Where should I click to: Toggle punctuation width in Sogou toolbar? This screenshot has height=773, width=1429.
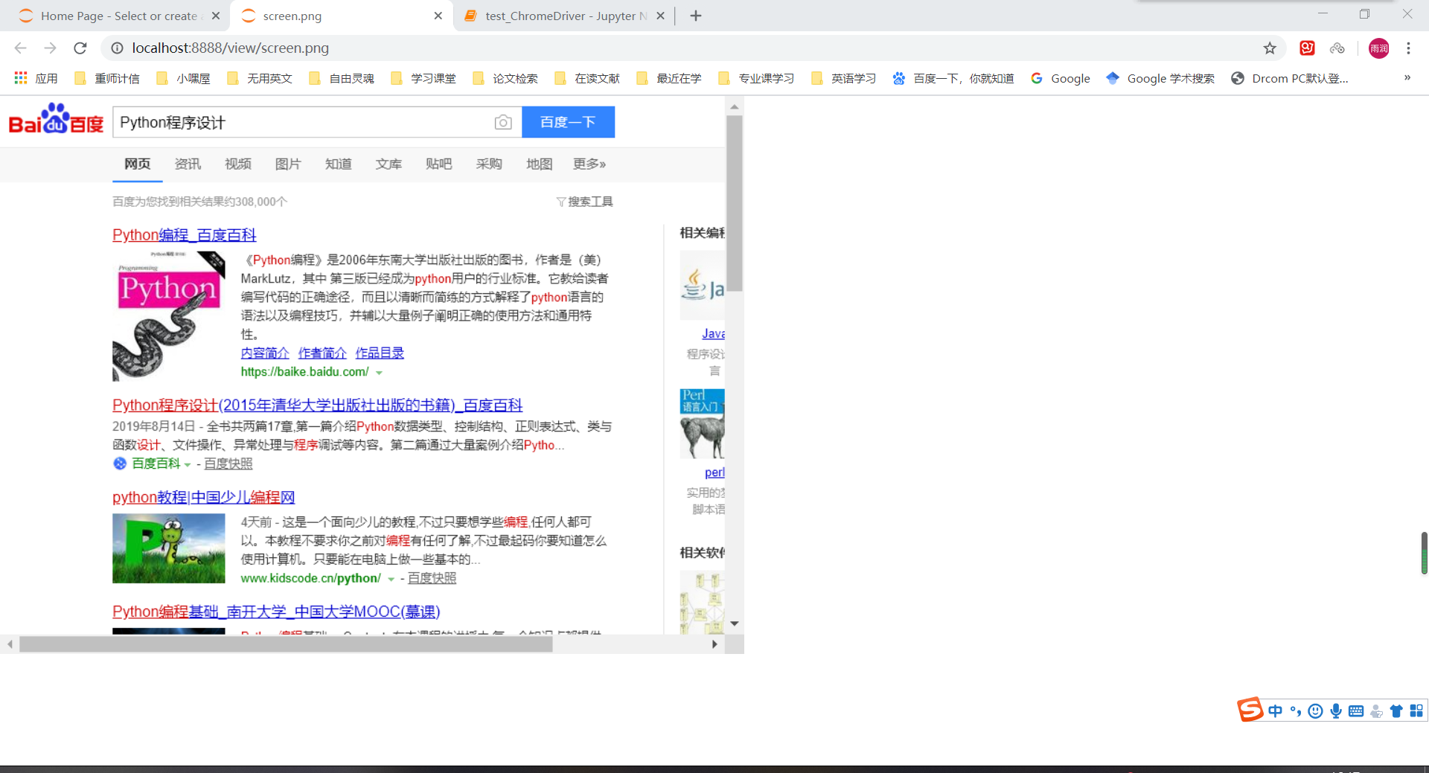(1296, 711)
